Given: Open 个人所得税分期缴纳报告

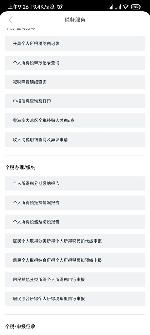Looking at the screenshot, I should pyautogui.click(x=75, y=184).
